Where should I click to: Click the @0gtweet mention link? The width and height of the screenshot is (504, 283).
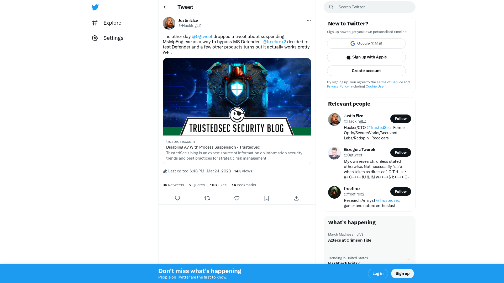(x=202, y=36)
